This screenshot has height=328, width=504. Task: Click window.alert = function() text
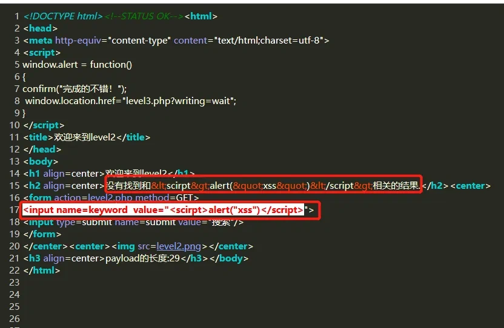point(77,65)
